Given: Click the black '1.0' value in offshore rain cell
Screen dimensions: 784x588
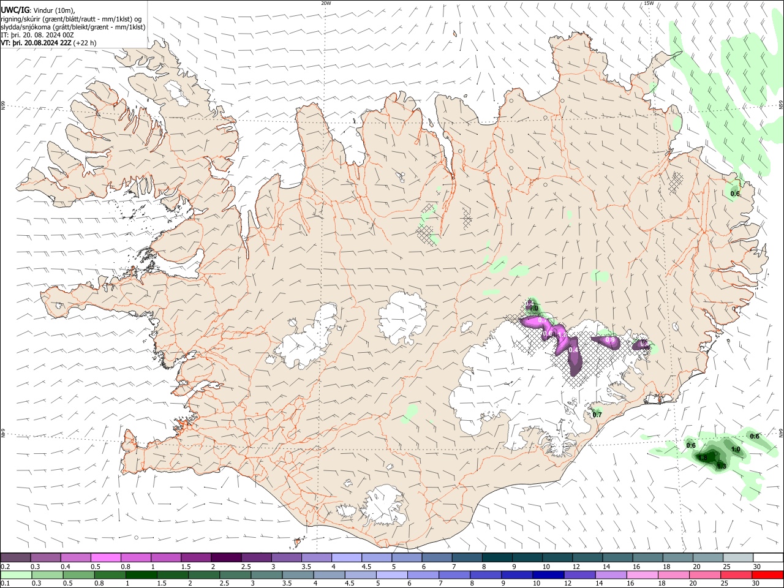Looking at the screenshot, I should pos(736,450).
